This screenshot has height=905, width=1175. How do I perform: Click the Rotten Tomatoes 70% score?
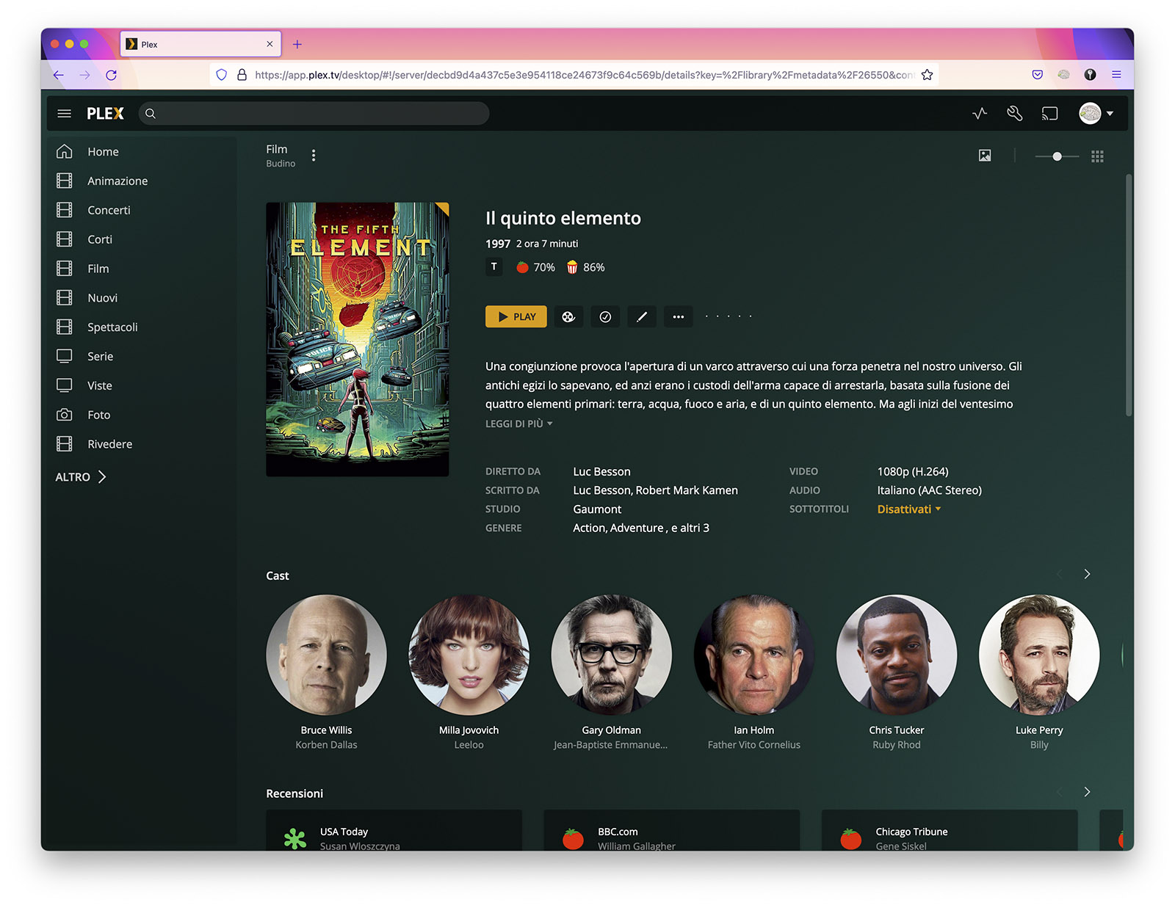tap(536, 268)
